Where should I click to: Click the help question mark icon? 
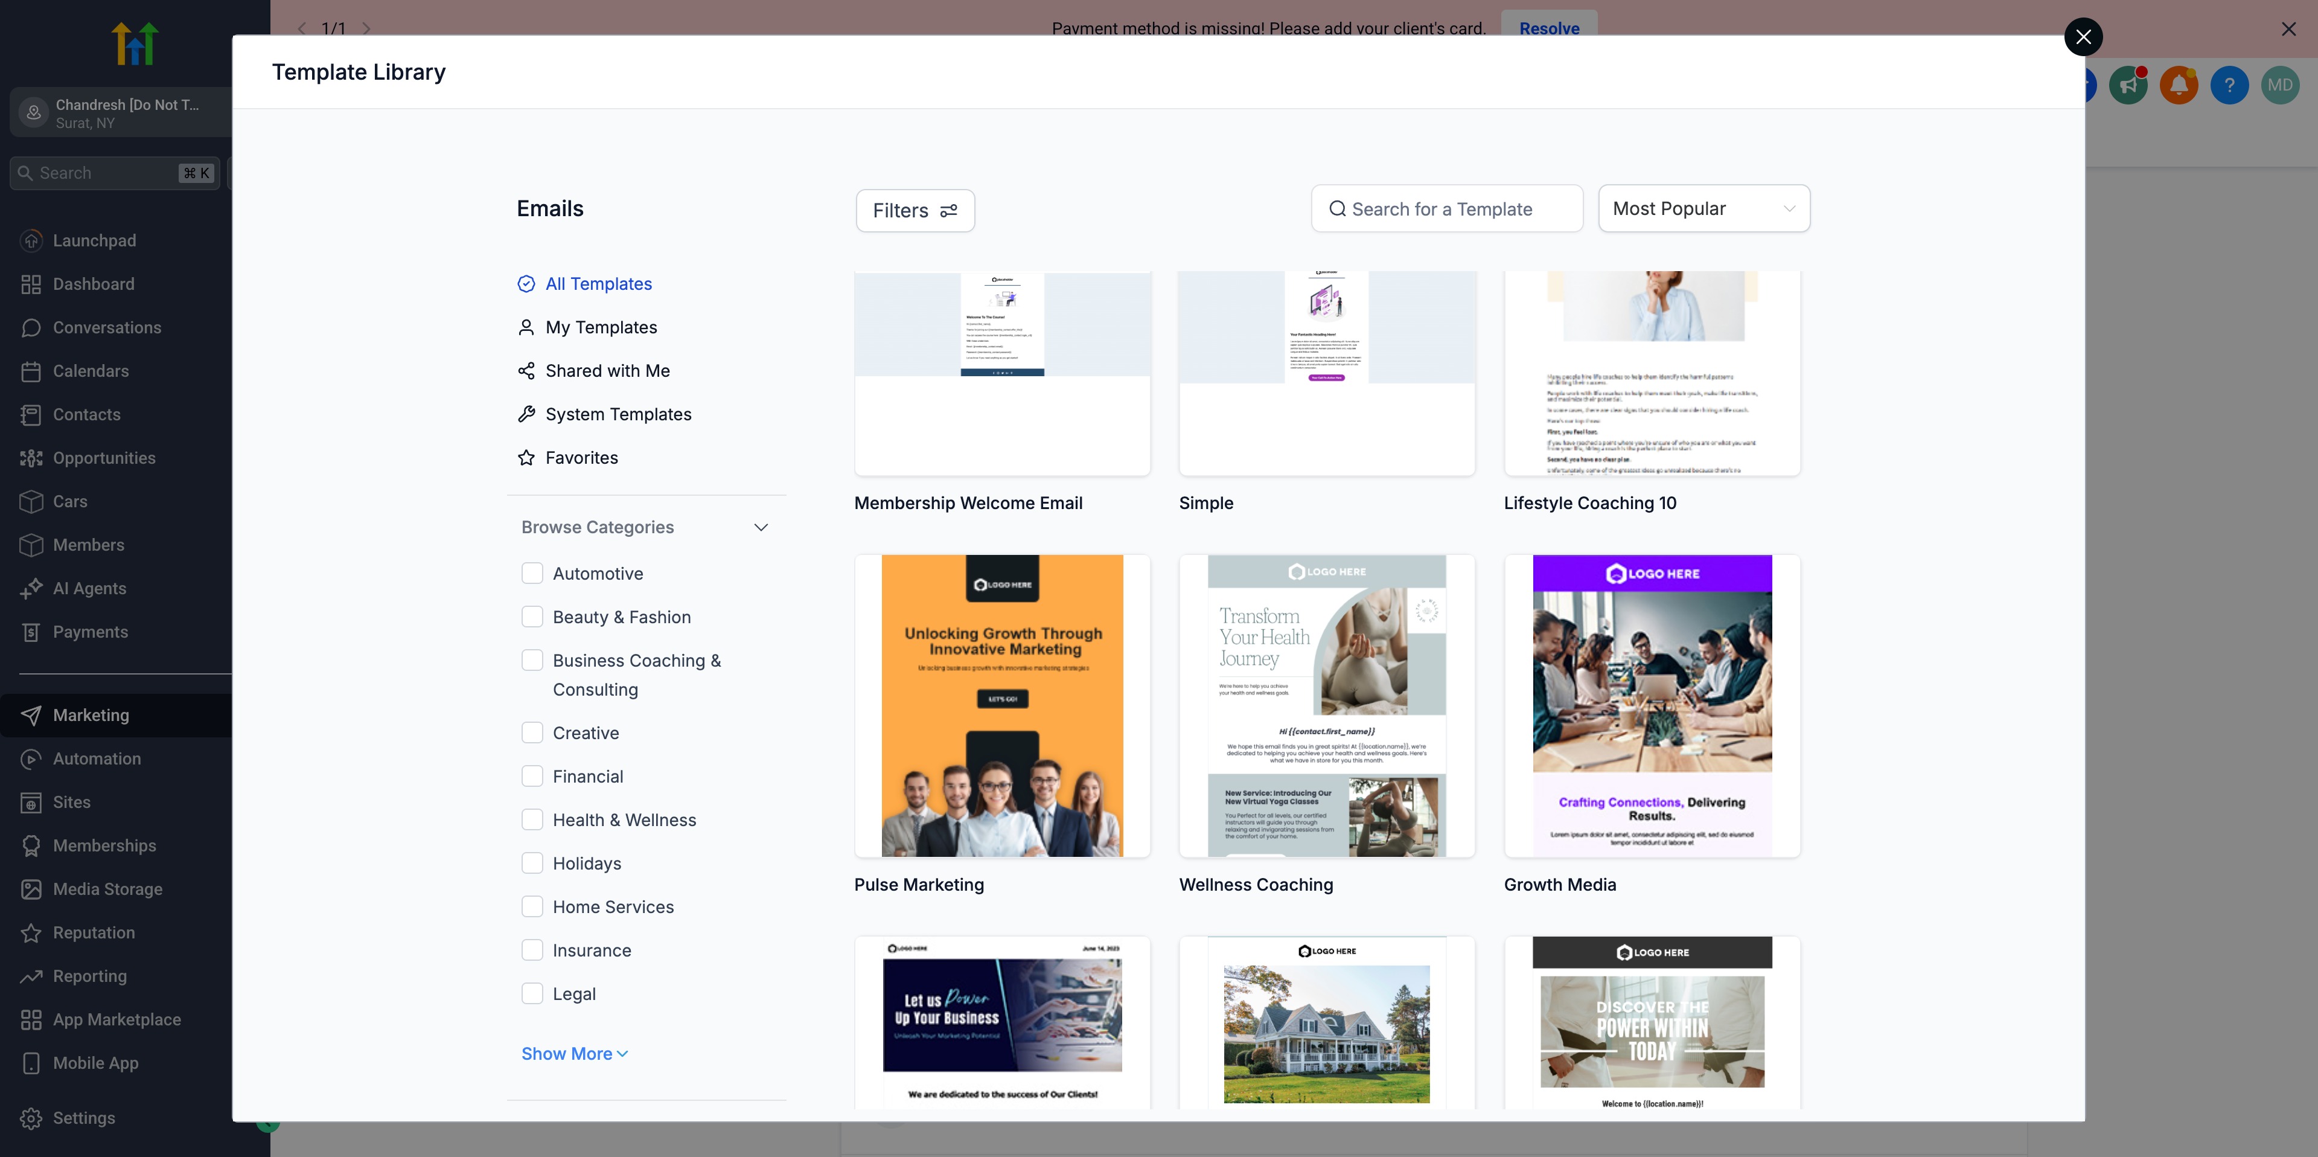click(x=2229, y=86)
